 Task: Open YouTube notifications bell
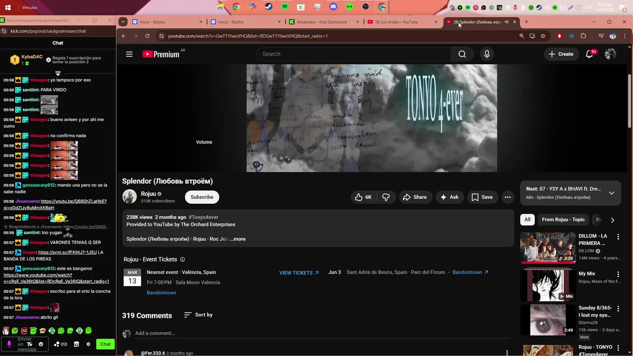589,54
